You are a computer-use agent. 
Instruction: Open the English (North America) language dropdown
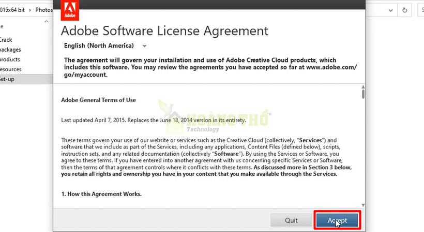(x=105, y=46)
